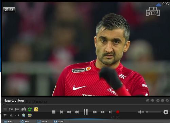170x123 pixels.
Task: Switch to fullscreen with the arrows icon
Action: coord(152,101)
